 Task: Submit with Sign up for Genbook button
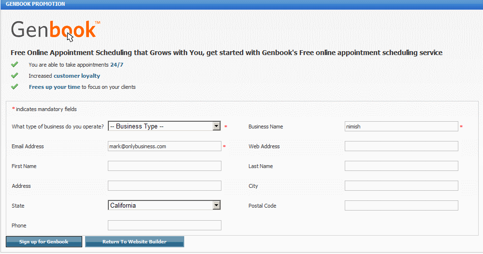tap(44, 242)
